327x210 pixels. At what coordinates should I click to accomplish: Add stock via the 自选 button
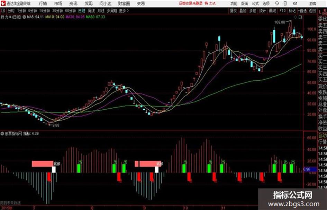click(302, 11)
